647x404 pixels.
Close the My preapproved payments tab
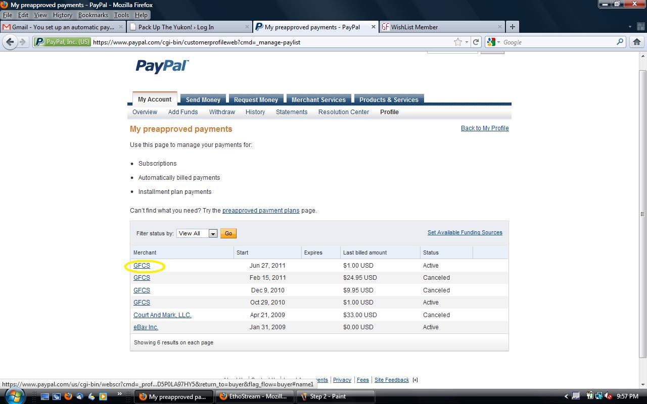[x=374, y=27]
